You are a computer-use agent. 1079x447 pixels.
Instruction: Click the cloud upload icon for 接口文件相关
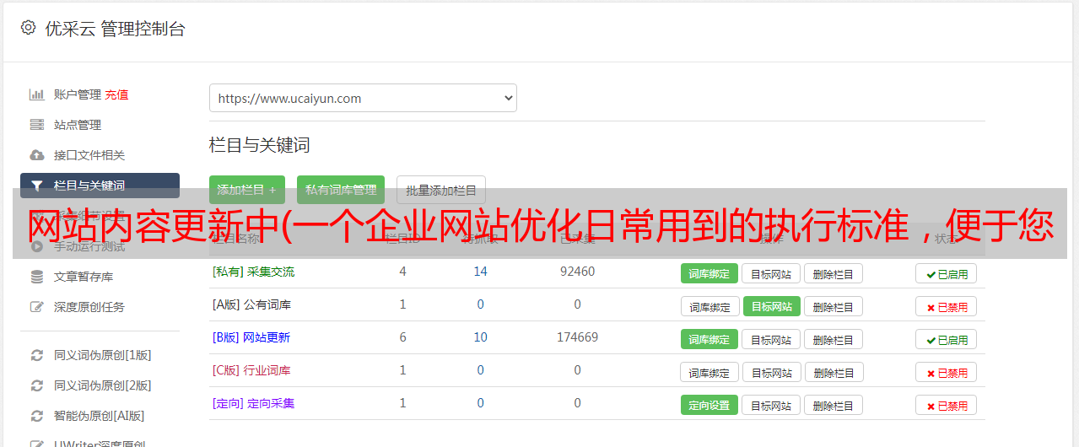pyautogui.click(x=36, y=155)
